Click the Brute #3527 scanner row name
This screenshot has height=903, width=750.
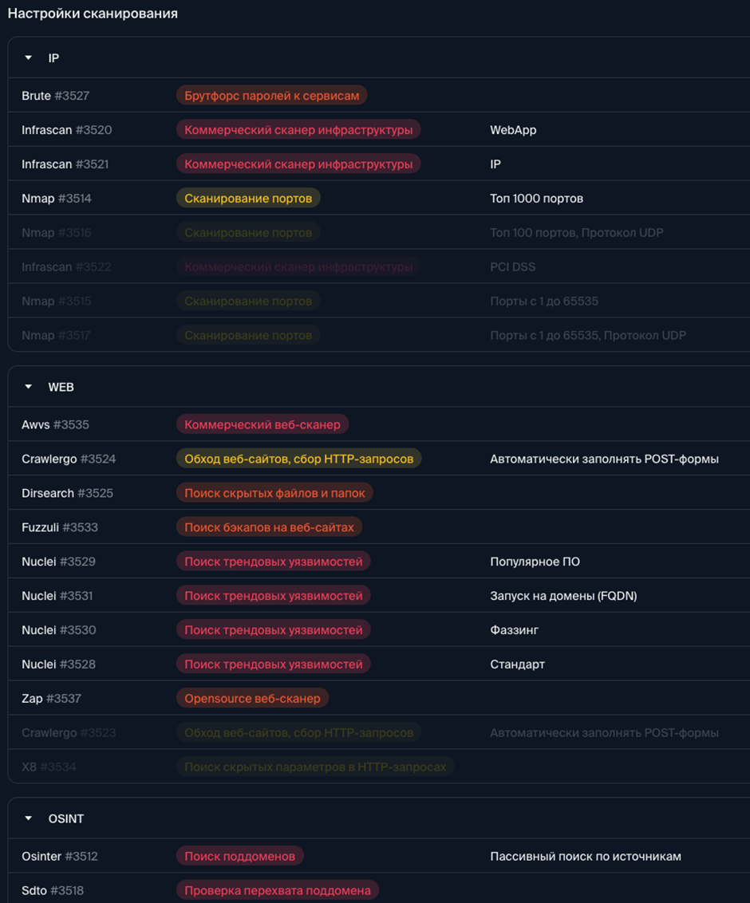[55, 96]
